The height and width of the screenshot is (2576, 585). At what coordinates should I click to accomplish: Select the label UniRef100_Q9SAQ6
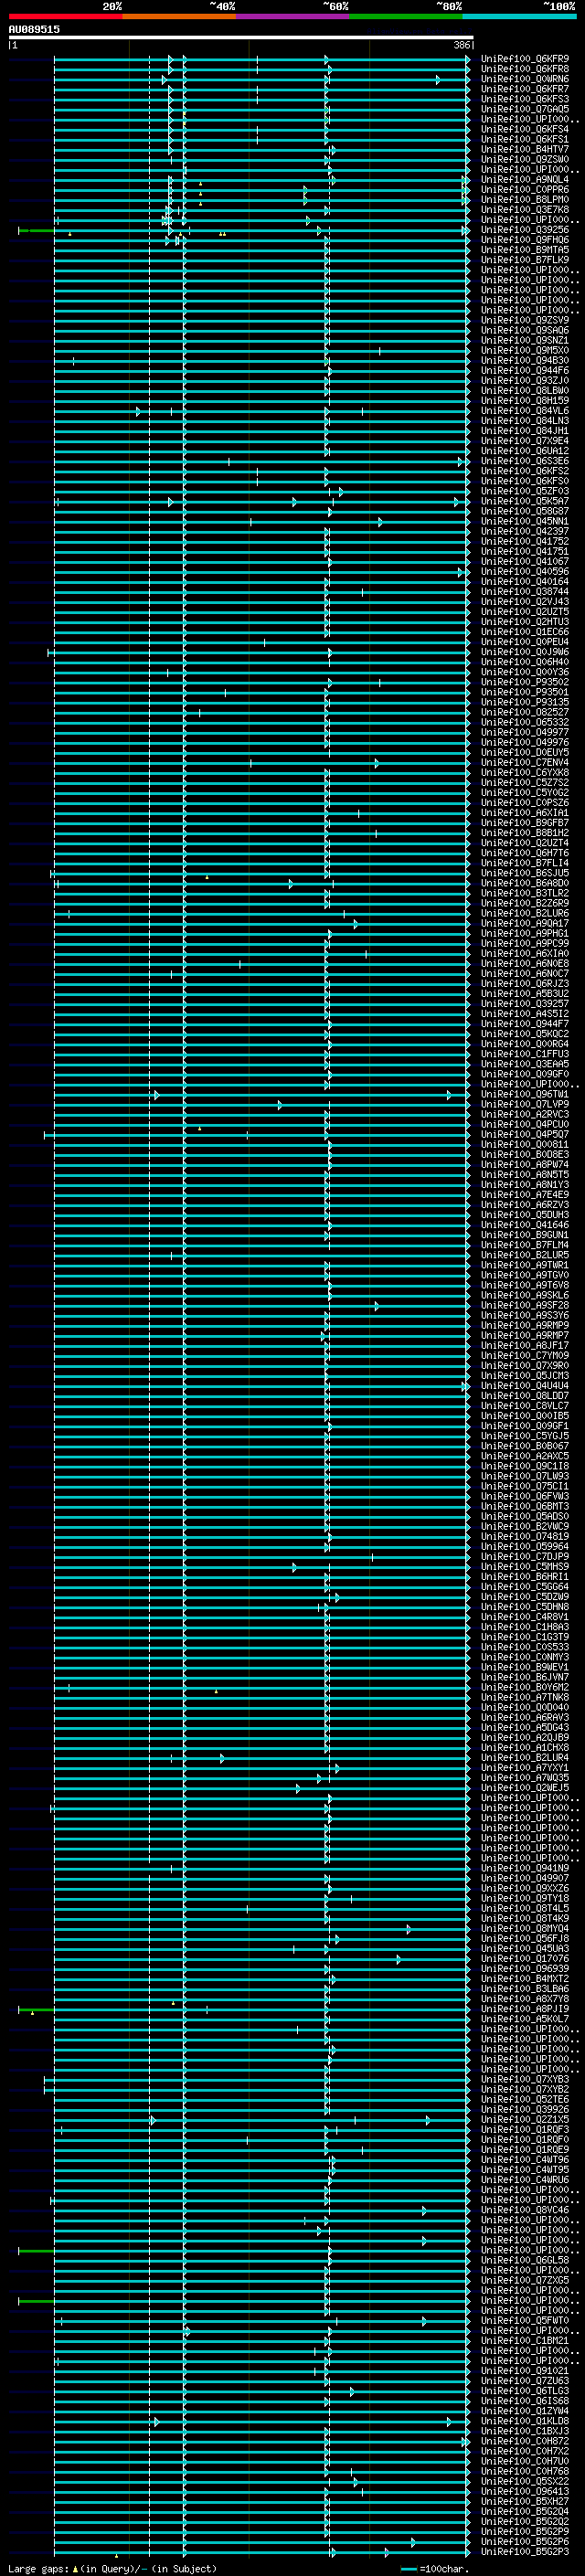click(x=525, y=330)
